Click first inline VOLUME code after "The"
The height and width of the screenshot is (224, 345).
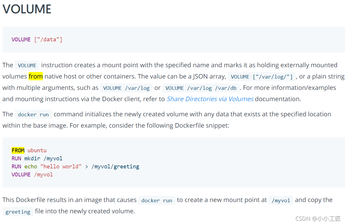[27, 65]
